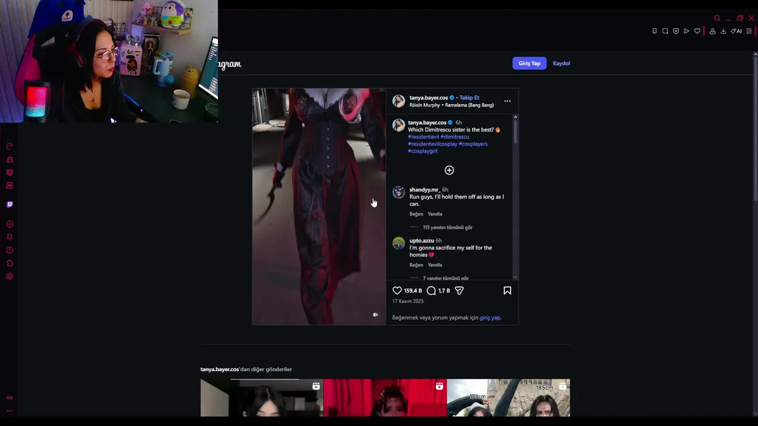758x426 pixels.
Task: Open the browser profile account icon
Action: 712,31
